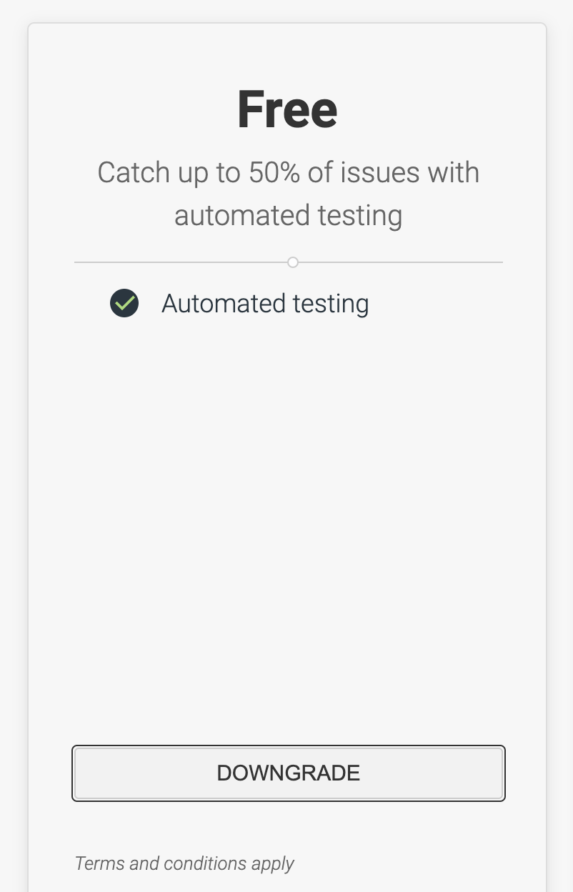The image size is (573, 892).
Task: Click the small circle on the divider line
Action: (x=292, y=262)
